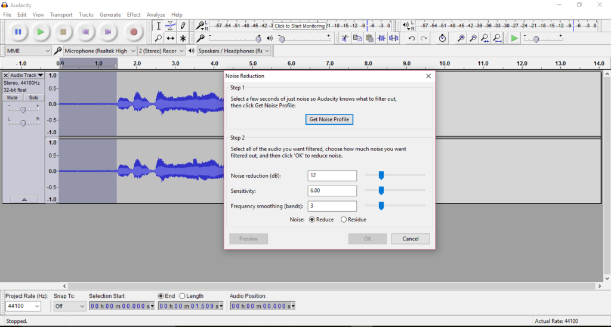The width and height of the screenshot is (611, 327).
Task: Open the Speakers / Headphones playback dropdown
Action: tap(234, 51)
